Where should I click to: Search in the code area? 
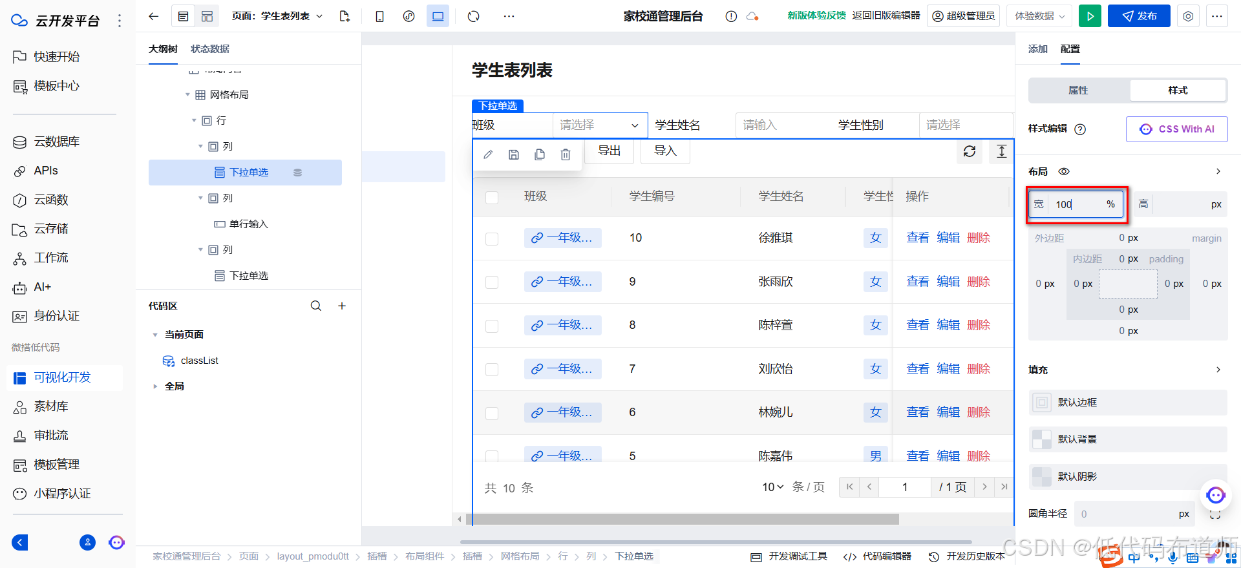[316, 306]
